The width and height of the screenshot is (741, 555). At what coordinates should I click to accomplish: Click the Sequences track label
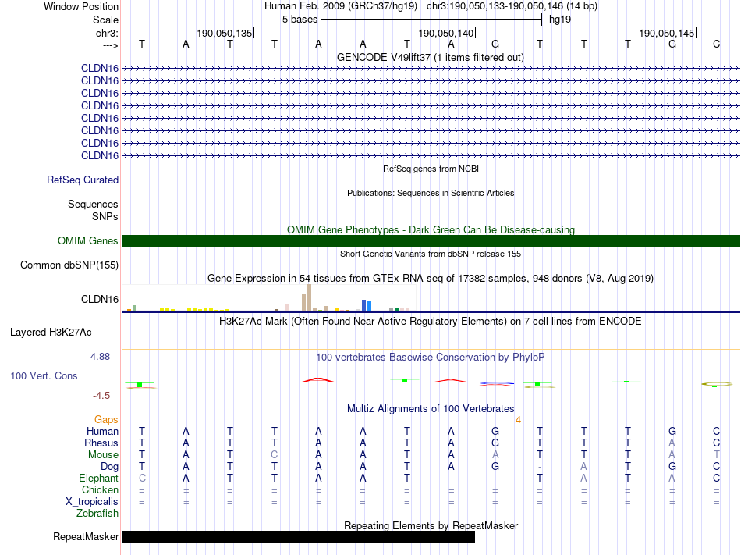[93, 205]
